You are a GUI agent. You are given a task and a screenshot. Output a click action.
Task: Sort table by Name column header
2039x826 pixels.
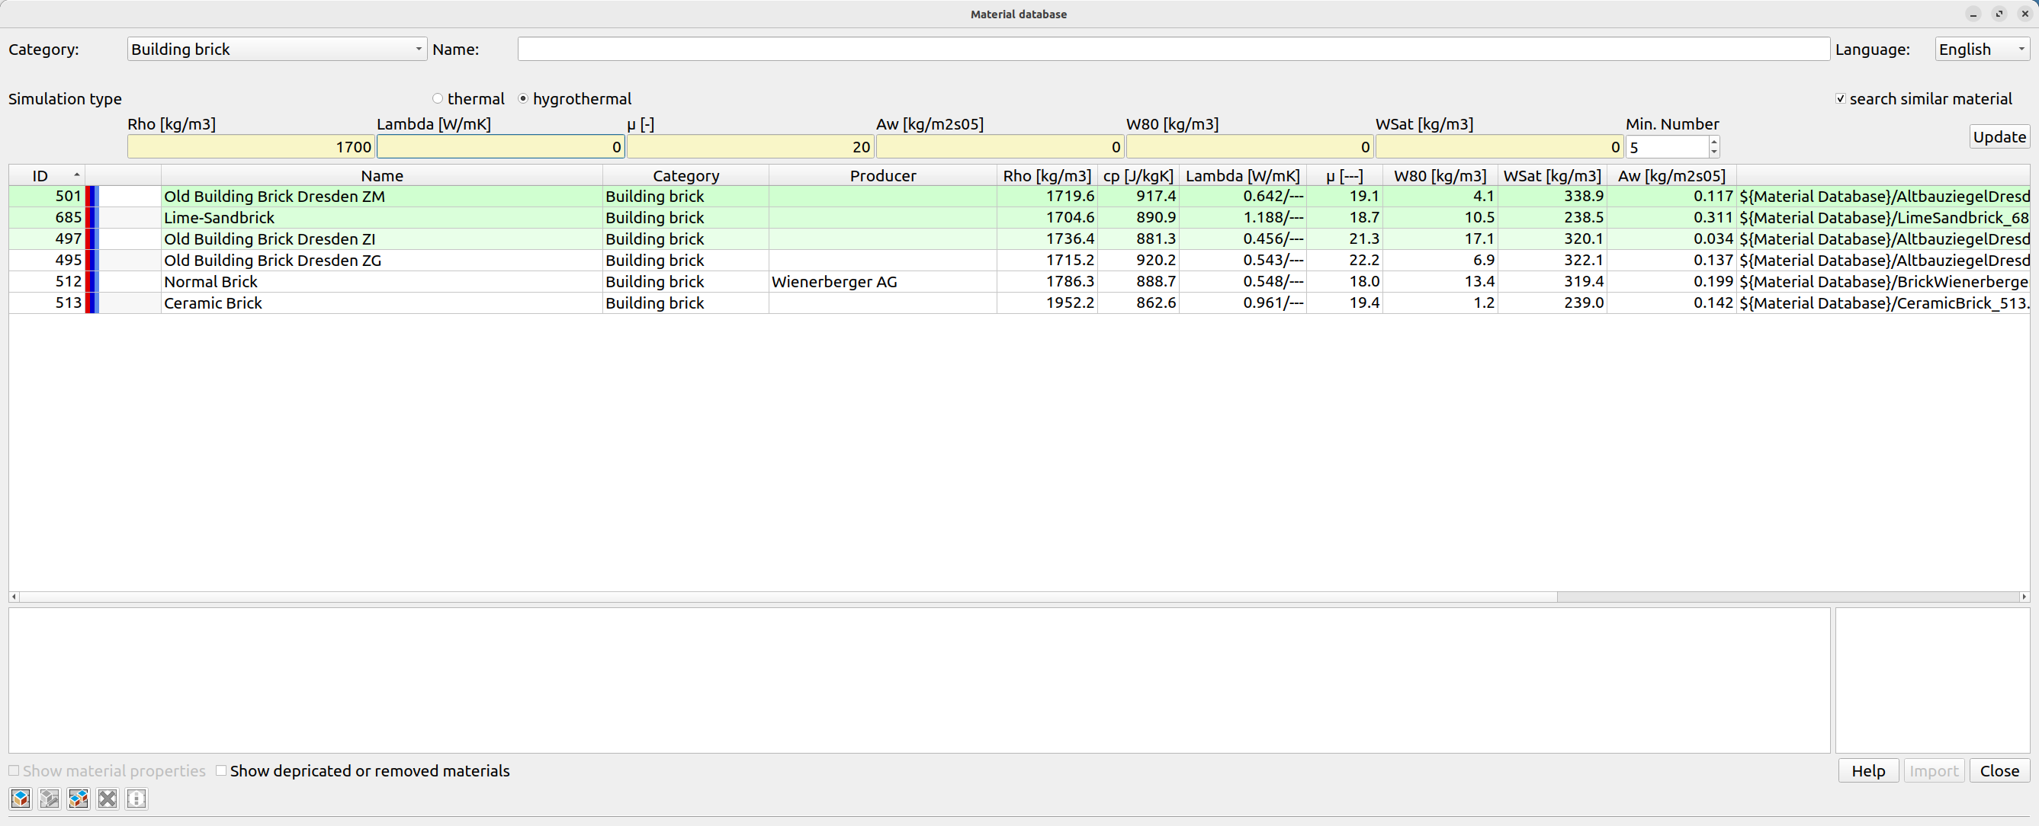coord(381,176)
